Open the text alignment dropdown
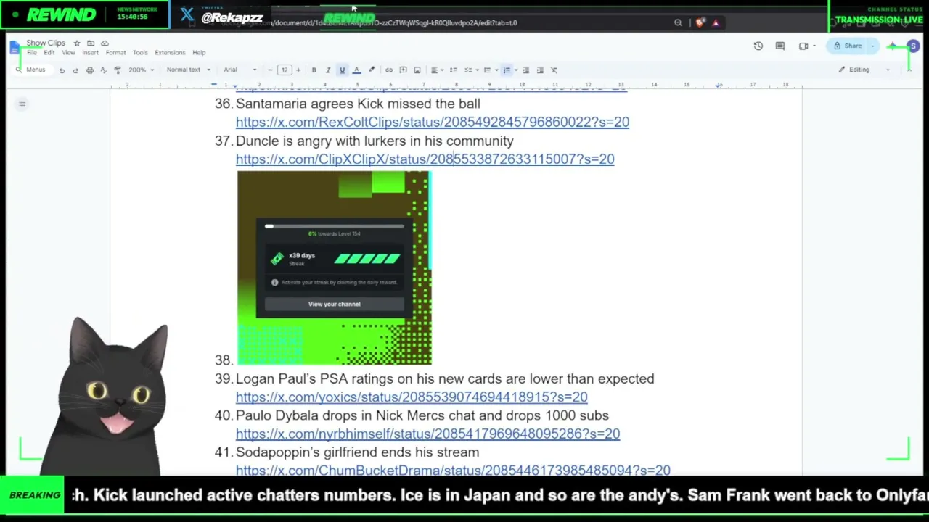This screenshot has width=929, height=522. 436,70
